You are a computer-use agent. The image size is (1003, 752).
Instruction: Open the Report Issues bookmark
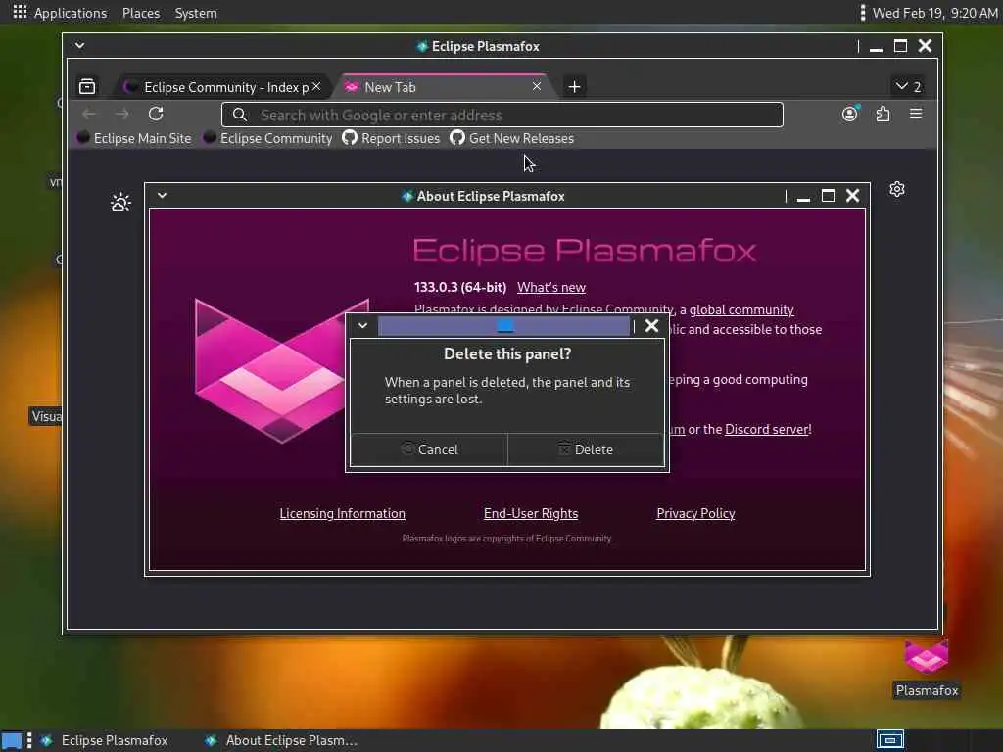coord(391,138)
